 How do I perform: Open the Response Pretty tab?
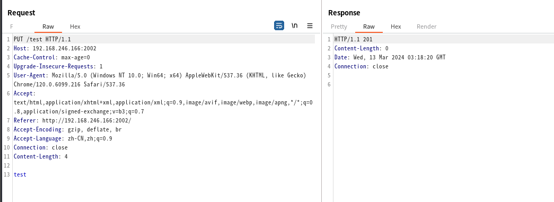coord(339,27)
